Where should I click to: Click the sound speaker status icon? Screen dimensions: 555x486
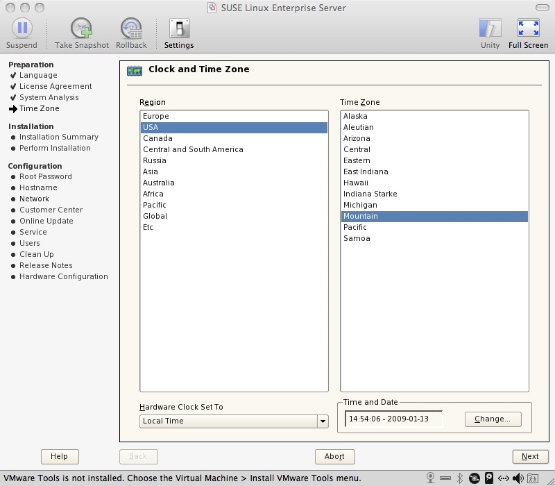coord(518,478)
